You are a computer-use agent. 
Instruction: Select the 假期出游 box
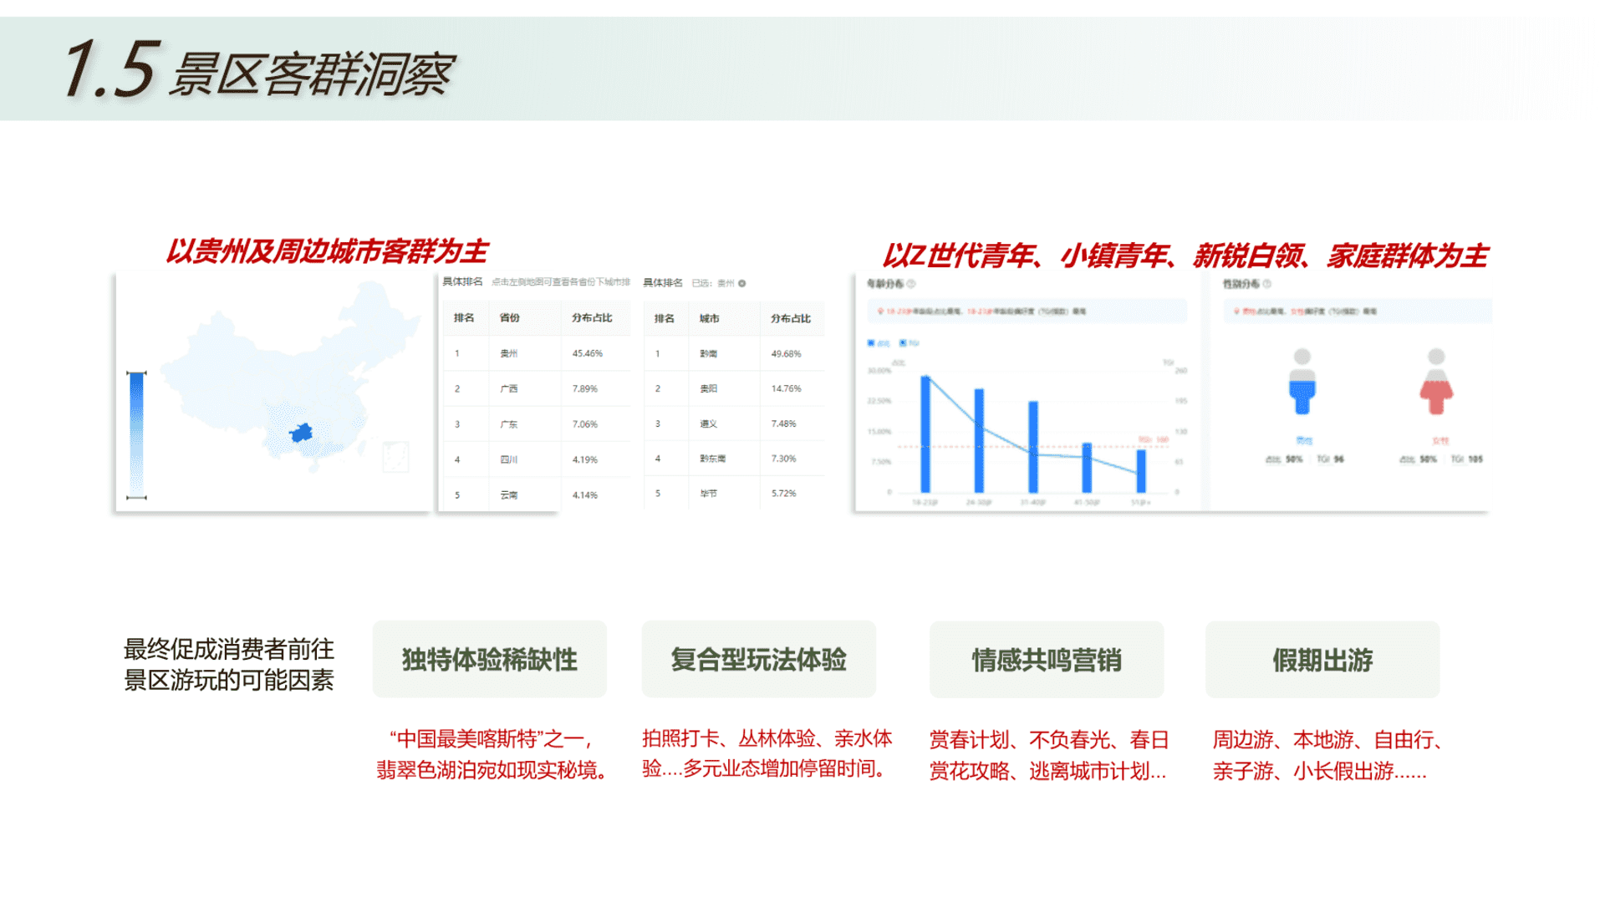click(1322, 660)
